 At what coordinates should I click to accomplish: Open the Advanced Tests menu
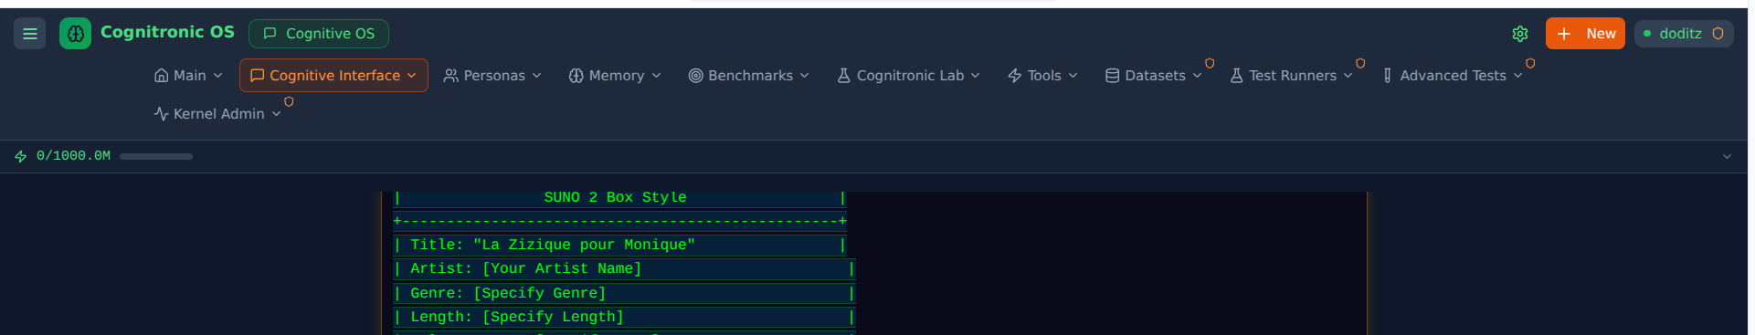coord(1452,76)
